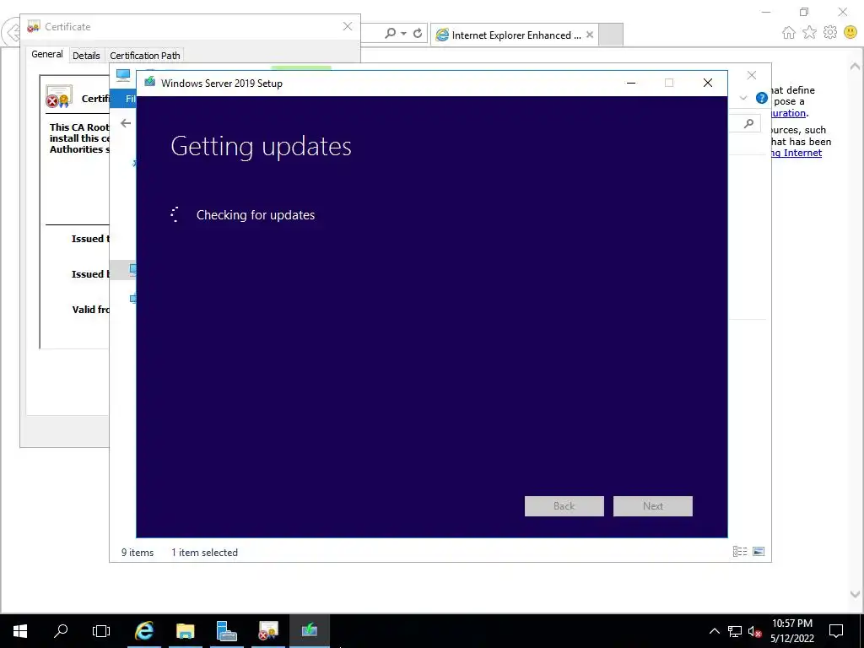The height and width of the screenshot is (648, 864).
Task: Switch to Certificate General tab
Action: click(47, 54)
